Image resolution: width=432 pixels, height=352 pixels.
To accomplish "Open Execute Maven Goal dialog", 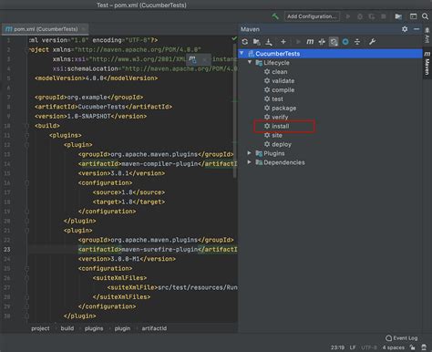I will (x=310, y=42).
